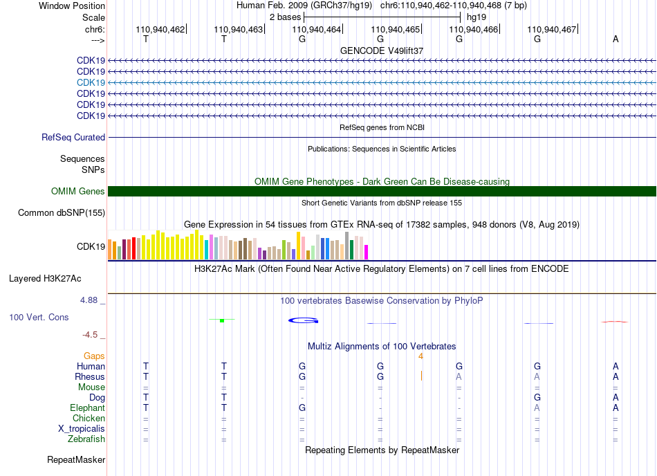Click the GTEx tissue expression bar chart
This screenshot has height=476, width=657.
click(238, 245)
